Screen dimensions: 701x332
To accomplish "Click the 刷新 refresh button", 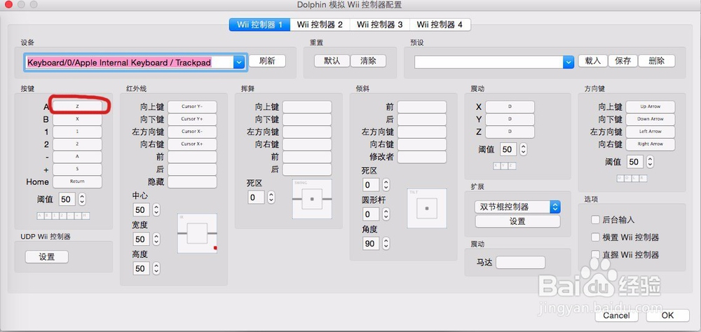I will (267, 61).
